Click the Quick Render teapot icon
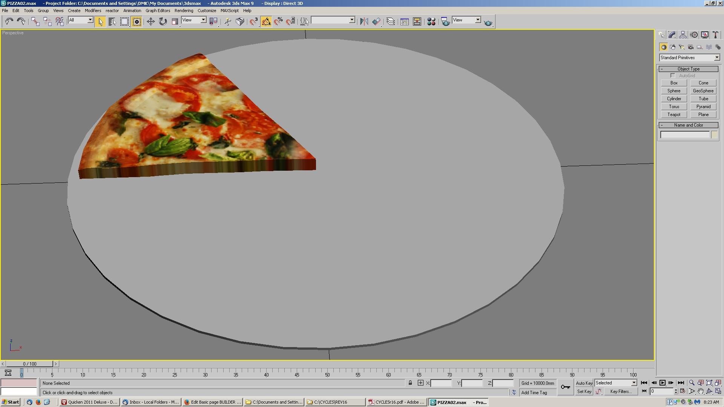The image size is (724, 407). pos(488,23)
